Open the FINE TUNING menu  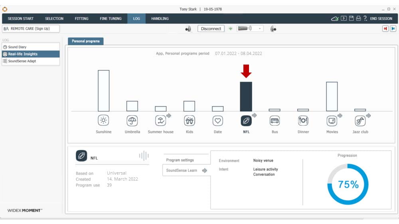coord(111,19)
